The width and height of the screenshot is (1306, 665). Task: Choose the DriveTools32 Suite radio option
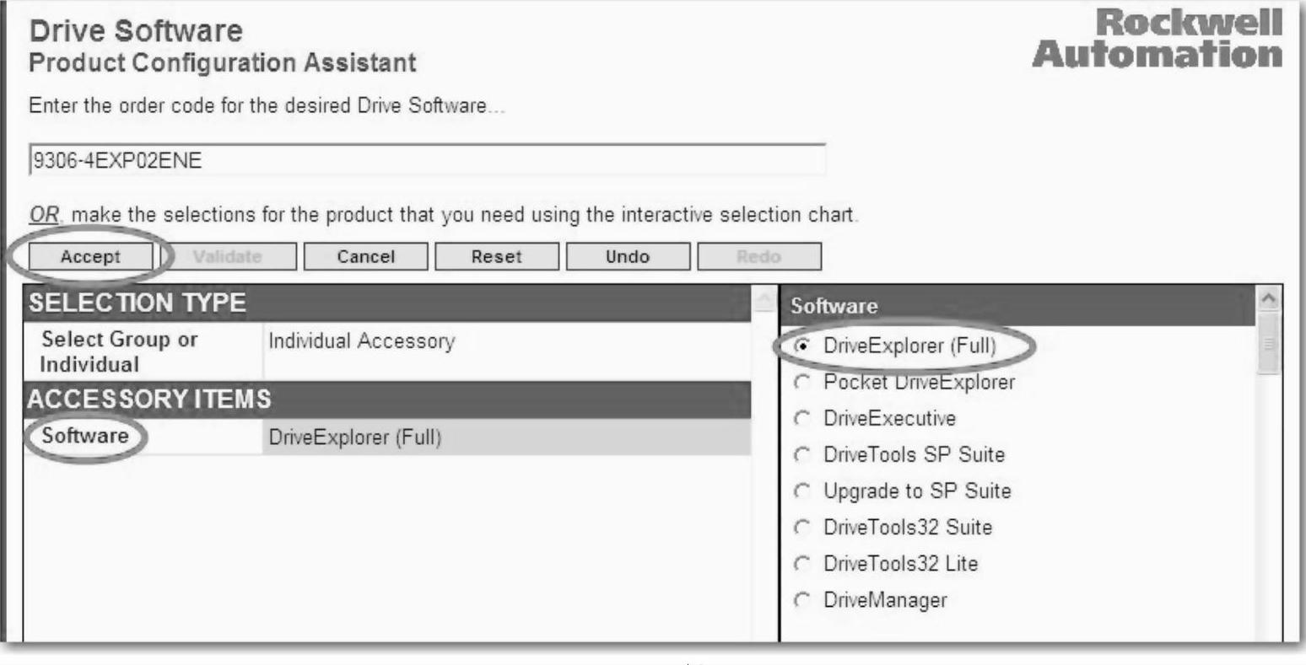point(802,528)
